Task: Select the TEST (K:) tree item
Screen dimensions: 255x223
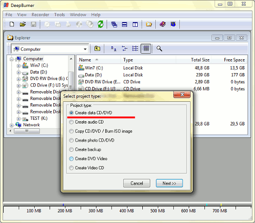Action: pos(38,118)
